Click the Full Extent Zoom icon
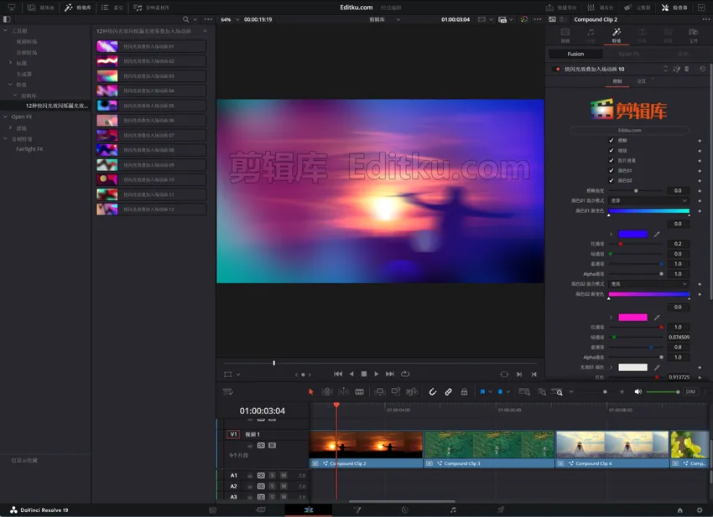 524,391
